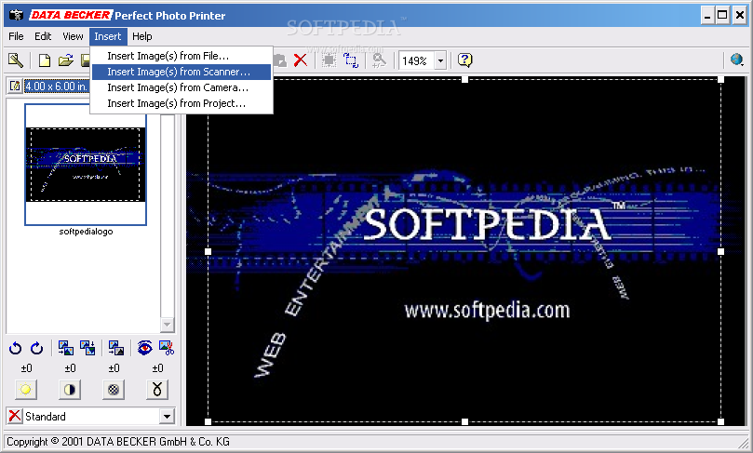Open the File menu
This screenshot has height=453, width=753.
pos(16,36)
